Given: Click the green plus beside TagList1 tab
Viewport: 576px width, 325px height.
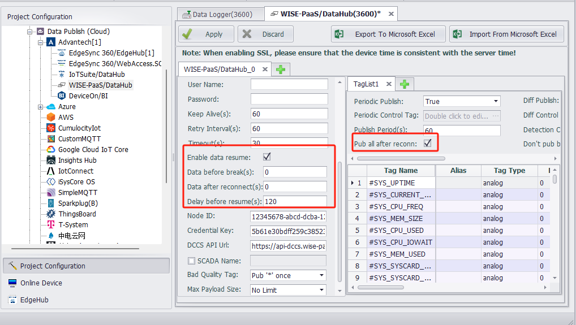Looking at the screenshot, I should pyautogui.click(x=405, y=84).
